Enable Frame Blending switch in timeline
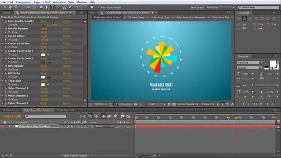The width and height of the screenshot is (281, 158). click(x=109, y=116)
